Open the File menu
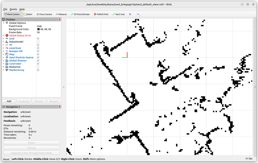 click(5, 9)
